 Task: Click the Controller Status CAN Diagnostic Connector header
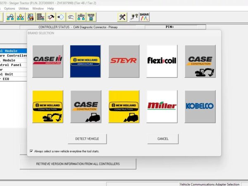click(78, 27)
